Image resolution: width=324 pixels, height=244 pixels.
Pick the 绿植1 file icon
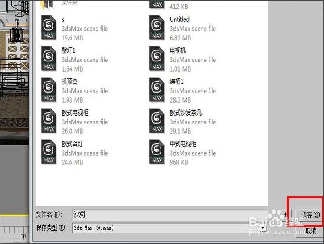[x=157, y=90]
